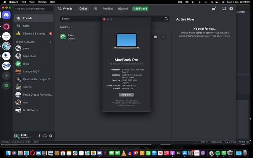Open the Help menu
The width and height of the screenshot is (253, 158).
(52, 2)
